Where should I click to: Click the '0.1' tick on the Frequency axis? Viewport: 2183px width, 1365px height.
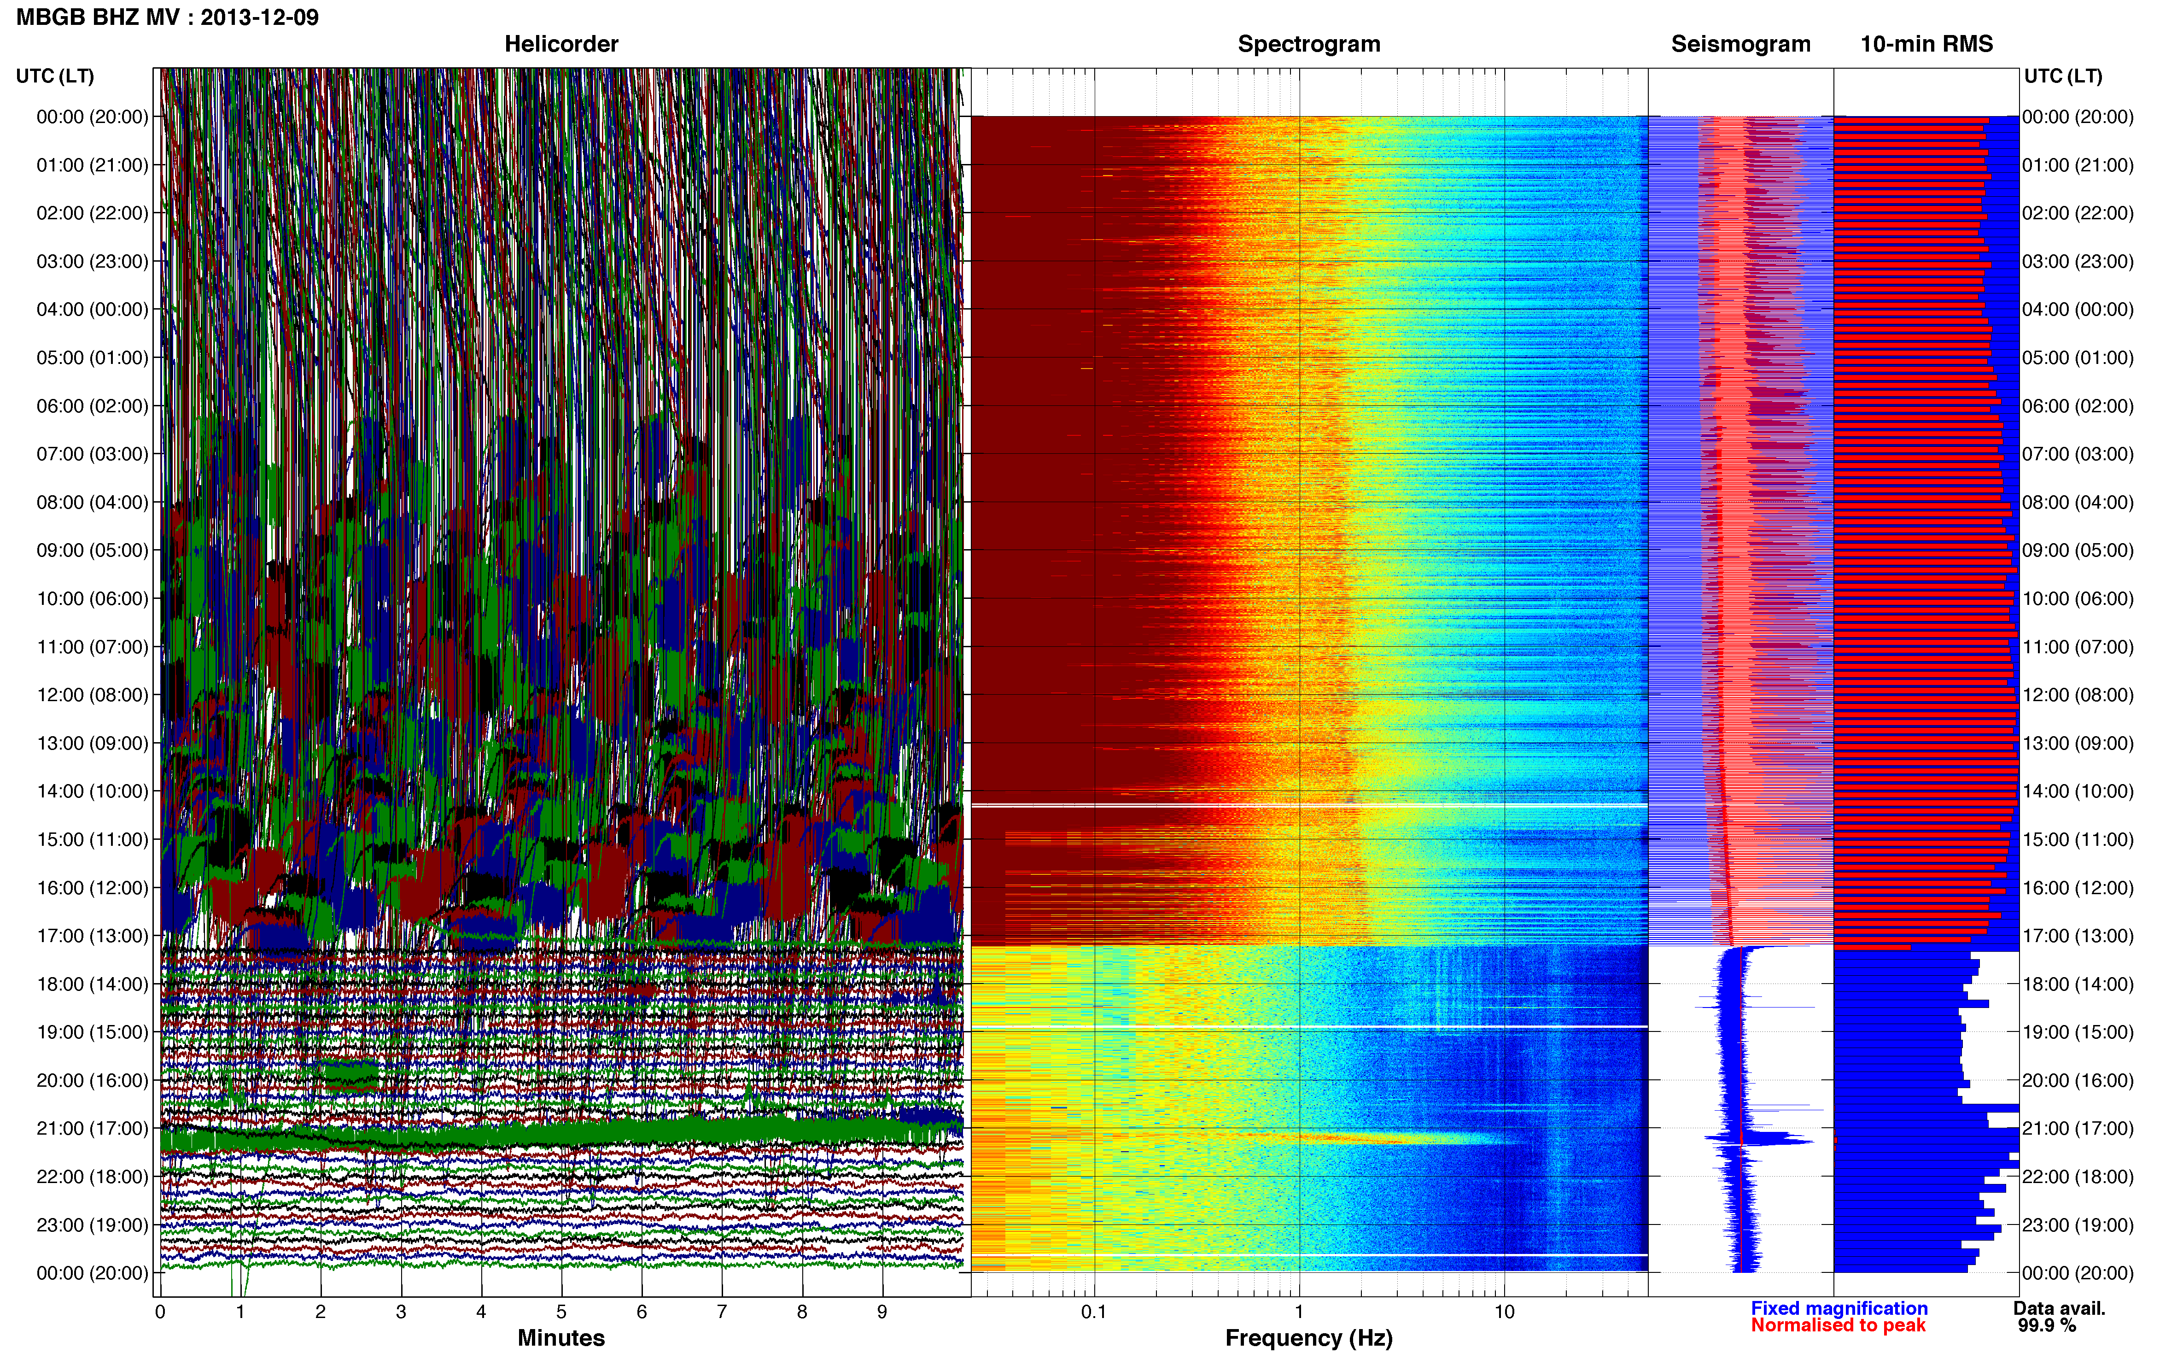click(x=1094, y=1312)
